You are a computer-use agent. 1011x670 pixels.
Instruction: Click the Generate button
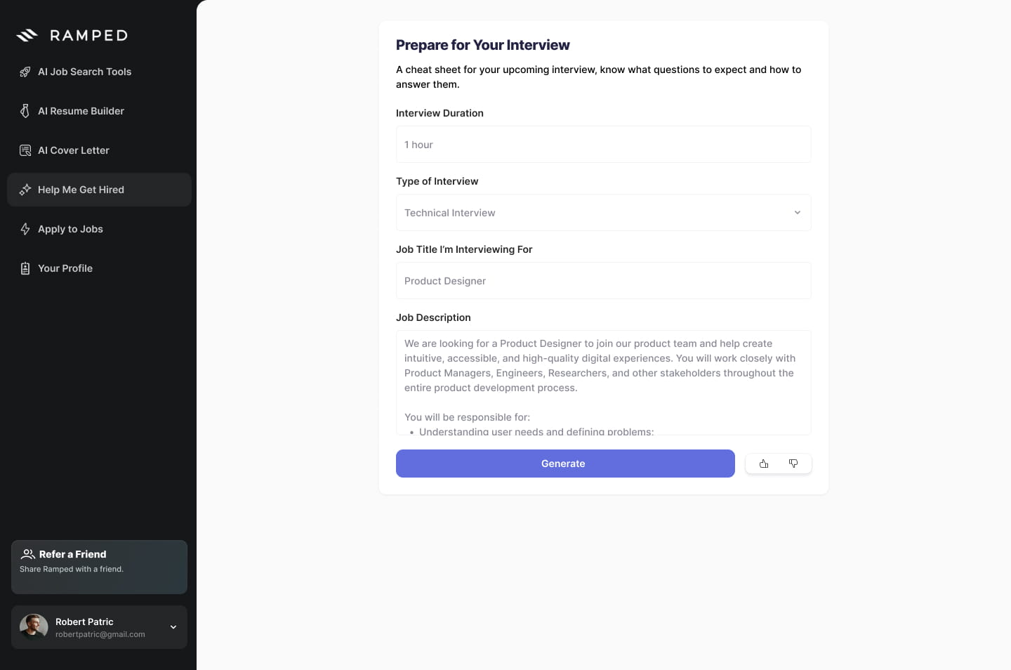coord(565,464)
